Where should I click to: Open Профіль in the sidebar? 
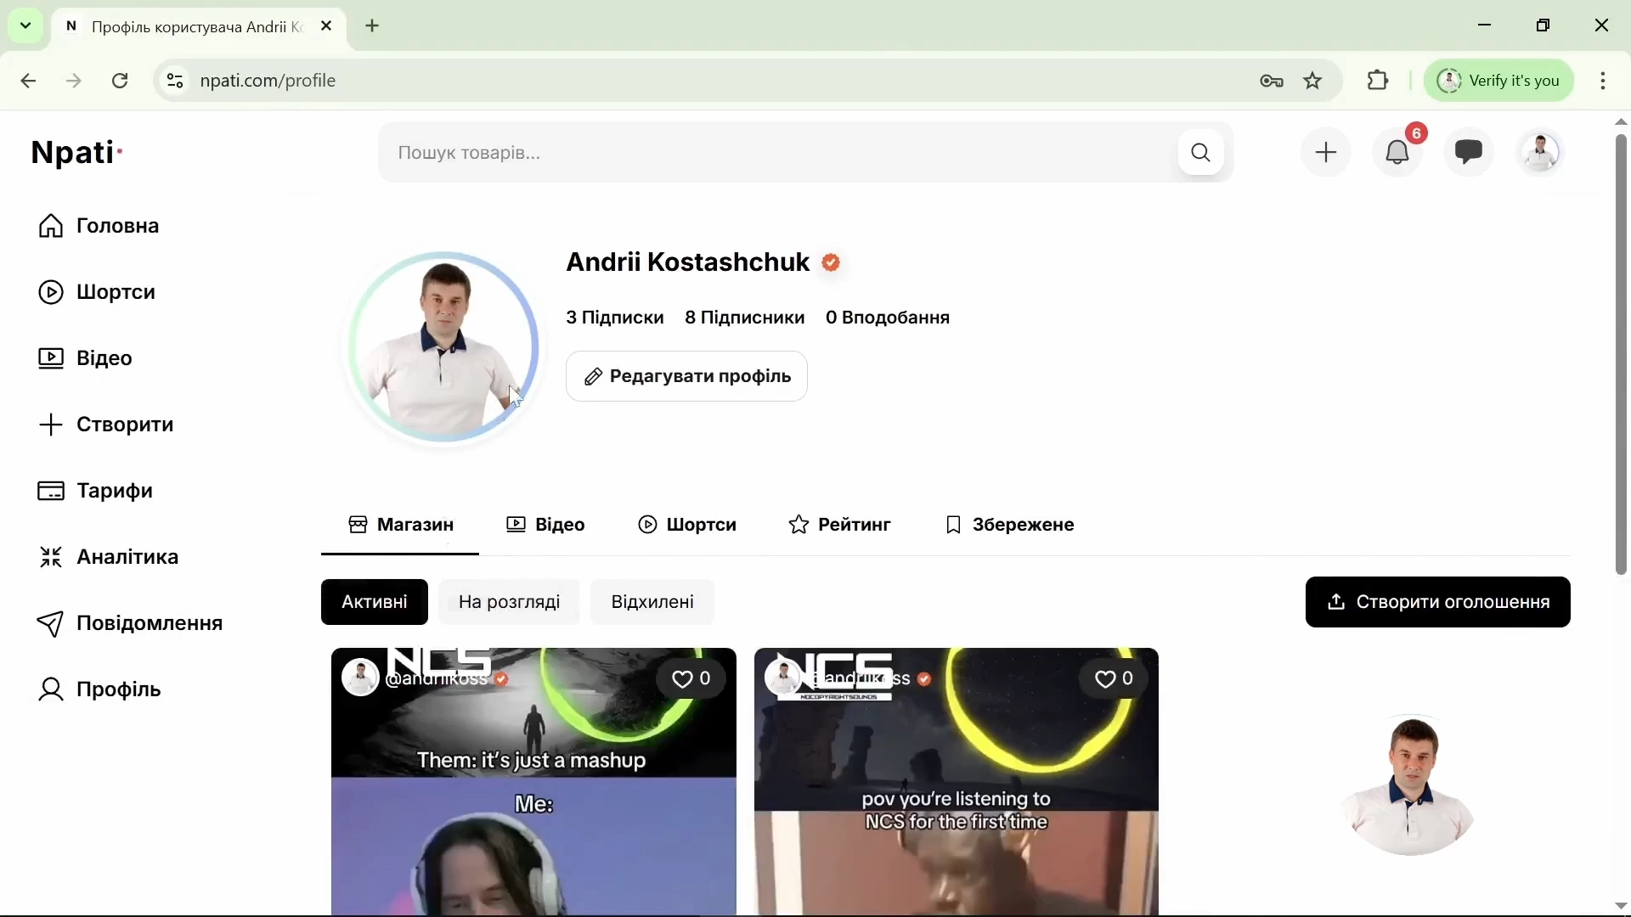click(x=99, y=690)
